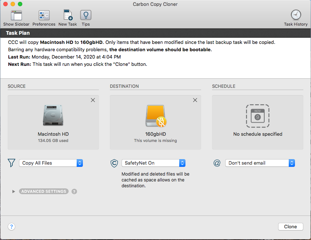
Task: Expand the Advanced Settings disclosure triangle
Action: pyautogui.click(x=14, y=191)
